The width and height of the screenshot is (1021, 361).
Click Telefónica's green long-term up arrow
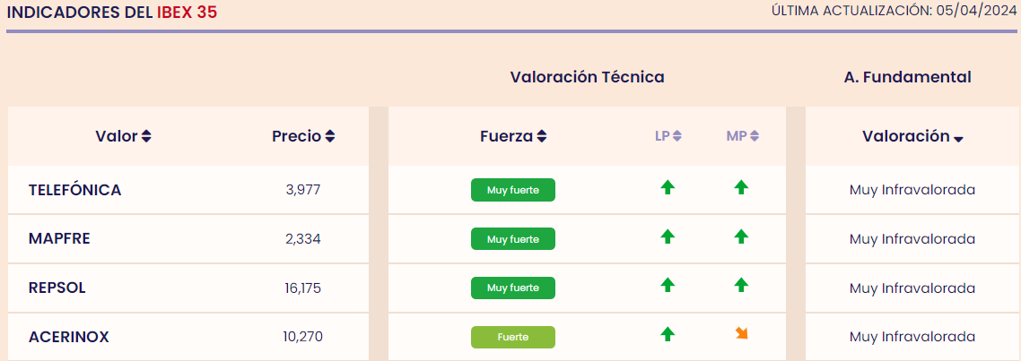[667, 188]
